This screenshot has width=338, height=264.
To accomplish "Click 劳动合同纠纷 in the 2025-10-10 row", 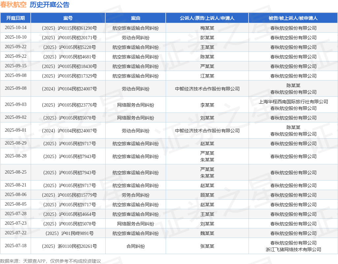I will [x=136, y=38].
